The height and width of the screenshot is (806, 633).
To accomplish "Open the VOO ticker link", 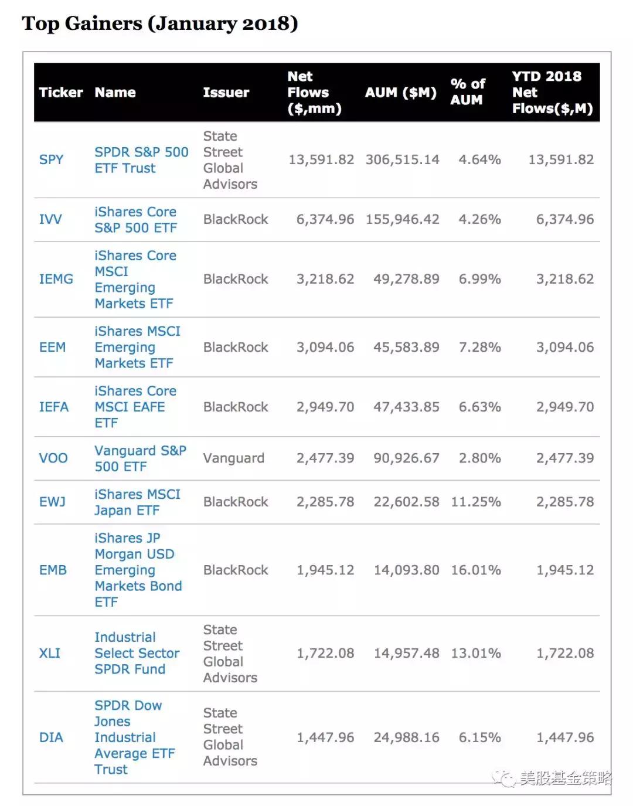I will point(53,458).
